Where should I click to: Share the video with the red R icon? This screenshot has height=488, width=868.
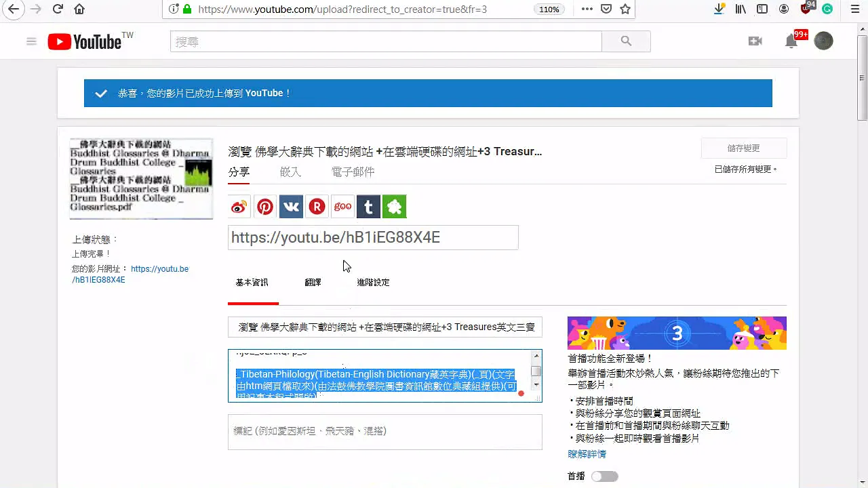click(x=317, y=207)
